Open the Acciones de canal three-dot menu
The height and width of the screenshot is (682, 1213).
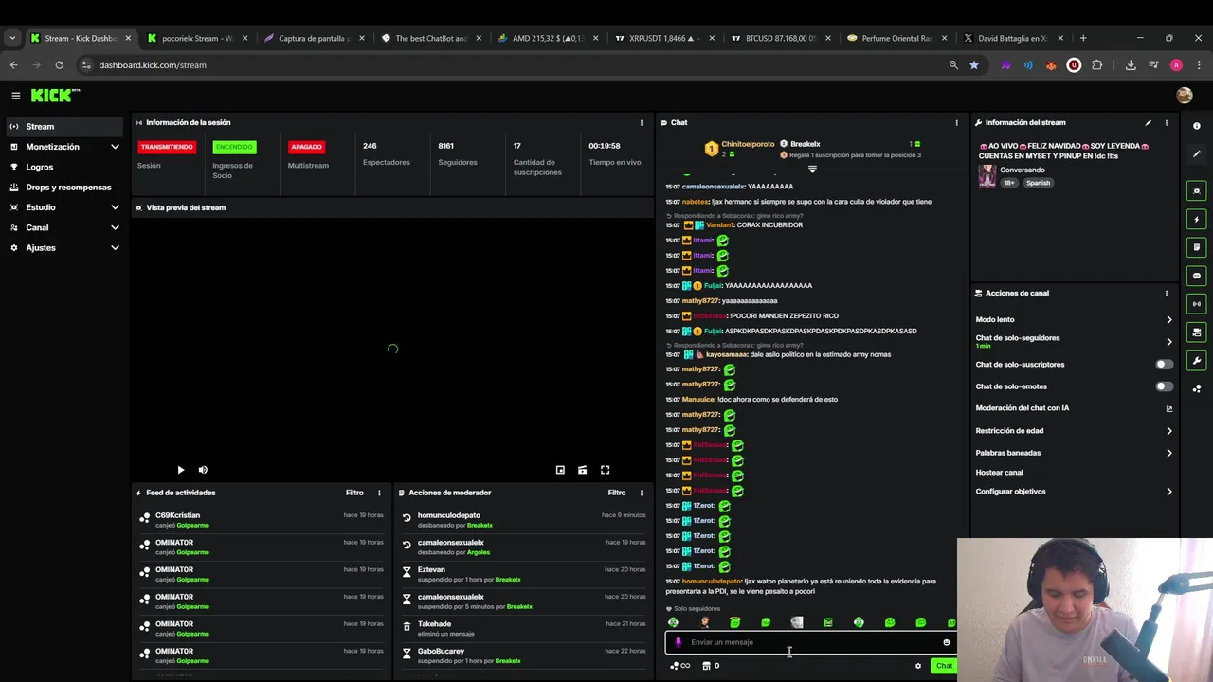click(x=1167, y=293)
